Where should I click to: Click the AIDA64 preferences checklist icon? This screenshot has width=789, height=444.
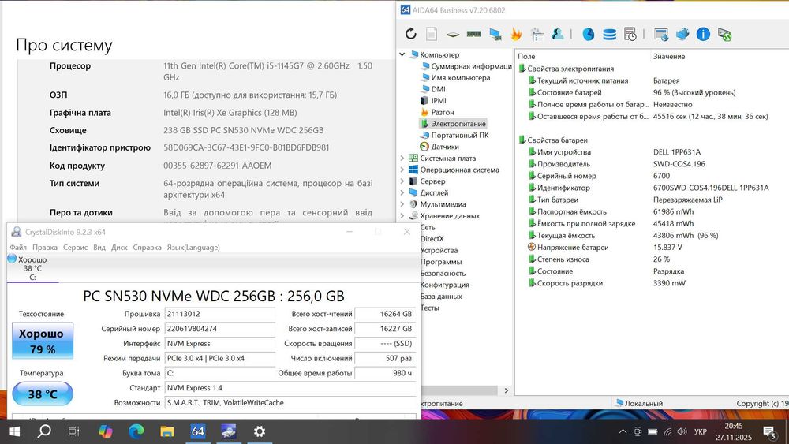tap(537, 34)
